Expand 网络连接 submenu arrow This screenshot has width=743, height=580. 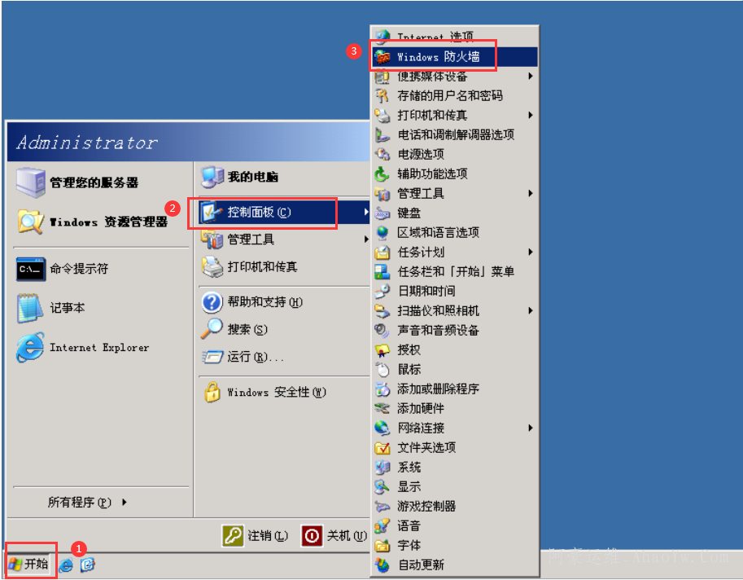531,428
